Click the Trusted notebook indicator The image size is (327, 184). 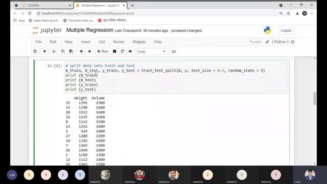click(x=255, y=42)
